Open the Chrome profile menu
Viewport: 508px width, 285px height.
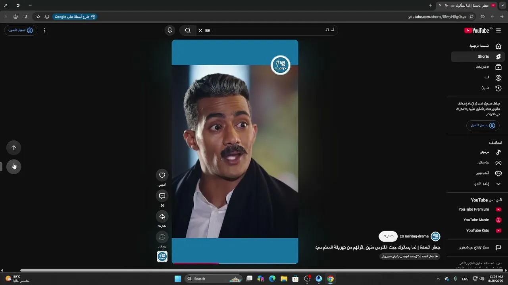tap(15, 17)
